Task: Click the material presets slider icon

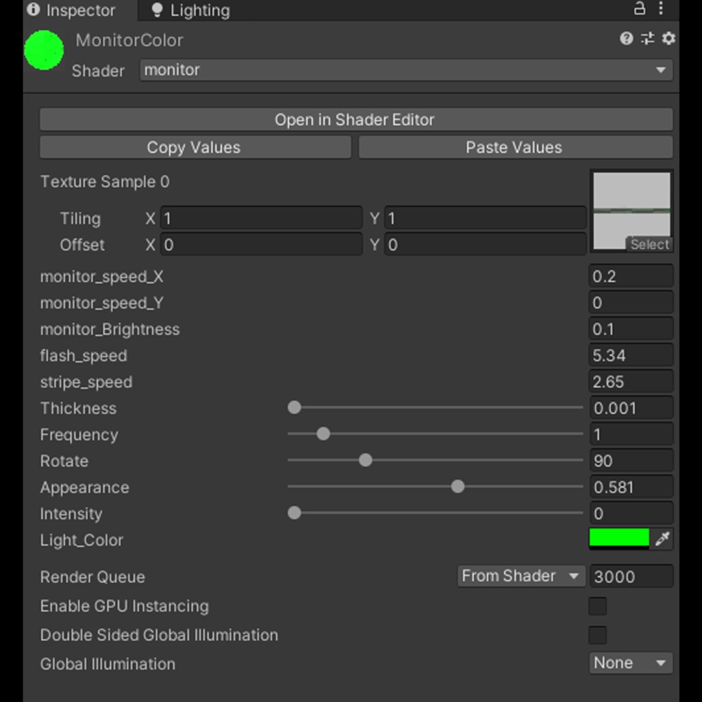Action: [x=647, y=38]
